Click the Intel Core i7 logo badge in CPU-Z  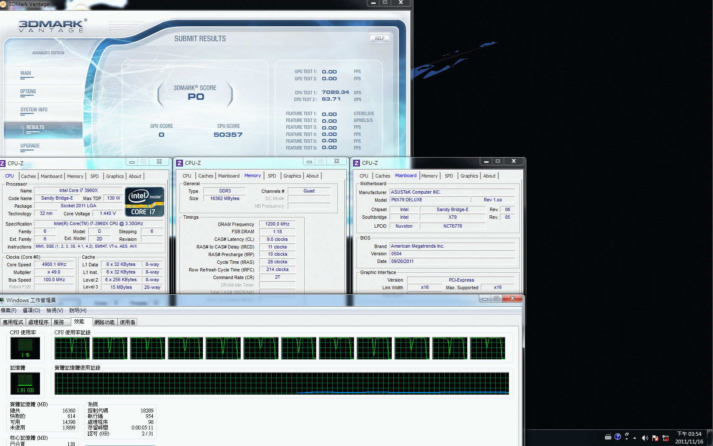(x=144, y=202)
